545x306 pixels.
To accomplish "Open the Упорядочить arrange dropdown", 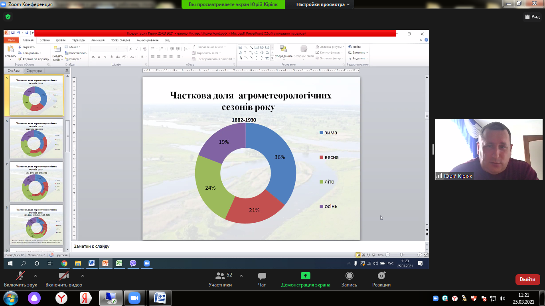I will pyautogui.click(x=284, y=56).
